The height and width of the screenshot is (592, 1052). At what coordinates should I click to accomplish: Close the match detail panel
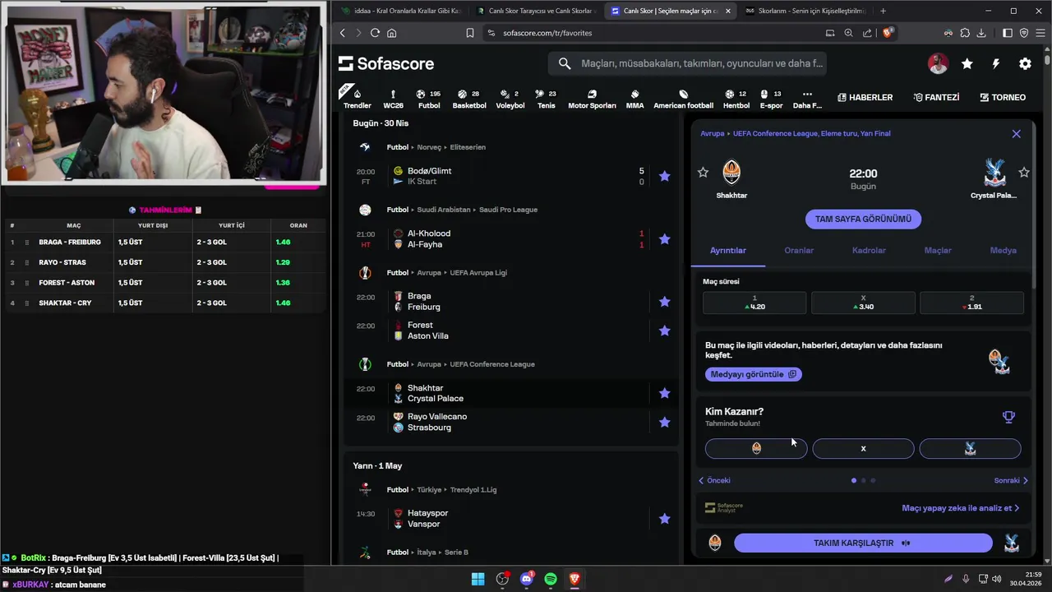[1016, 133]
